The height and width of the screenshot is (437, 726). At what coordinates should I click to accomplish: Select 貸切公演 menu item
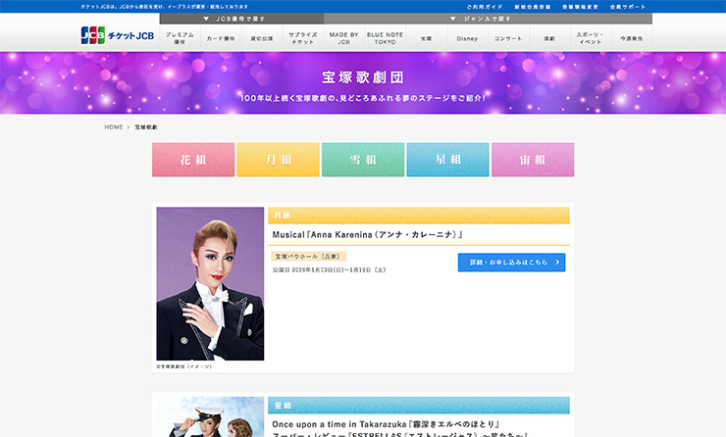[262, 38]
